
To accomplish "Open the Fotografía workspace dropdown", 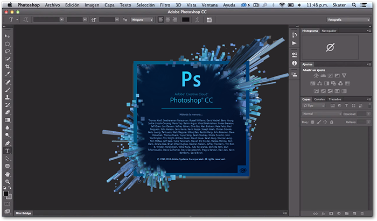I will [348, 20].
